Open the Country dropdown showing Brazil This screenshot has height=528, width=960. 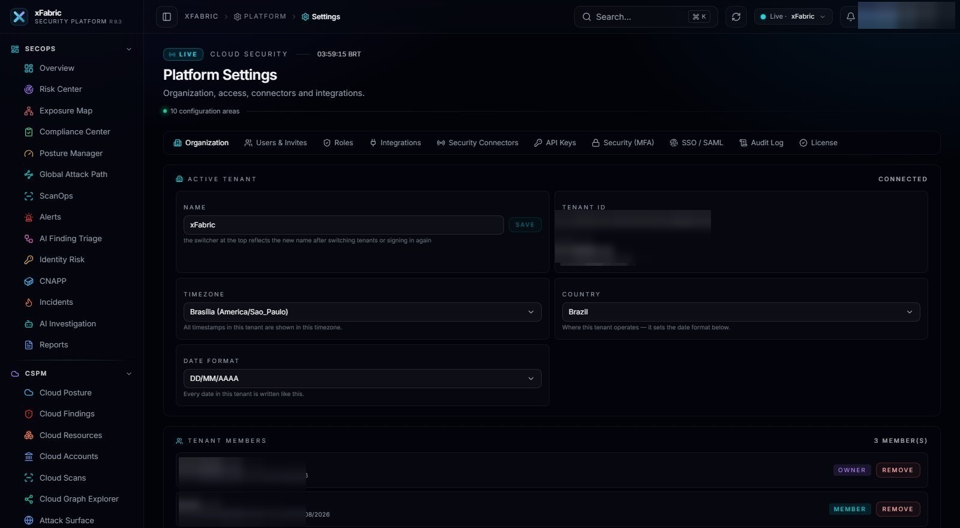tap(741, 312)
